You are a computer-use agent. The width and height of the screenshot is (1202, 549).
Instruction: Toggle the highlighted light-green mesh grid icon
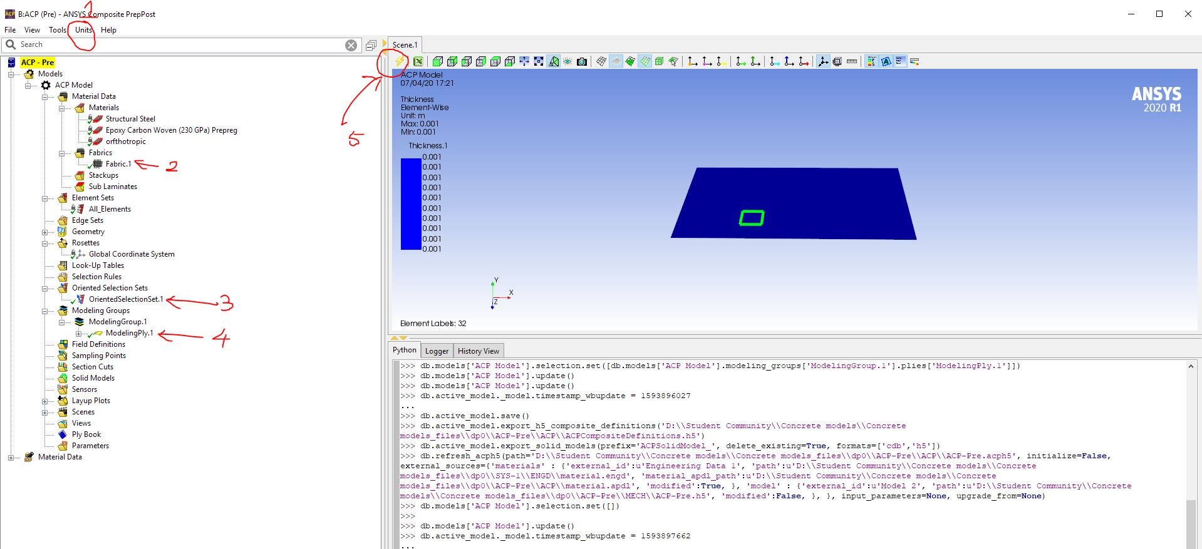645,61
